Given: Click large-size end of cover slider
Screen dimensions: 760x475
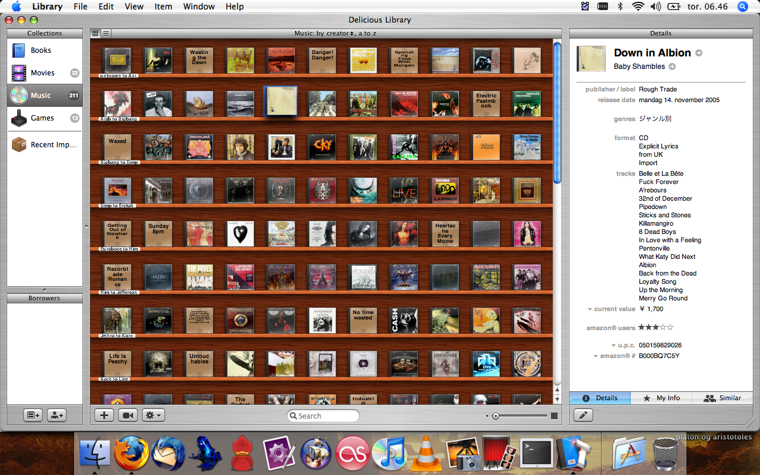Looking at the screenshot, I should coord(554,416).
